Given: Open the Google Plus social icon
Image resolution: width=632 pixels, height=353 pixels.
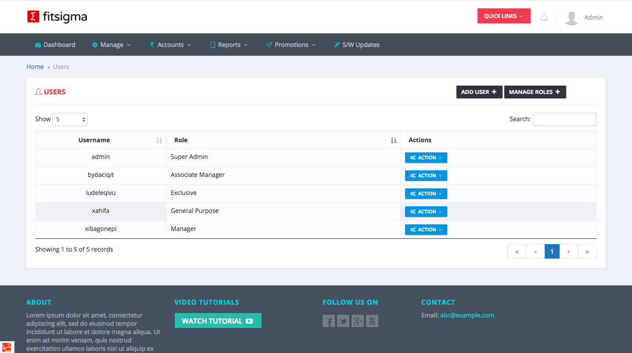Looking at the screenshot, I should coord(358,321).
